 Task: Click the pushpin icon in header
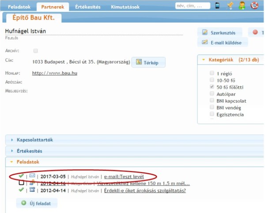pyautogui.click(x=230, y=6)
